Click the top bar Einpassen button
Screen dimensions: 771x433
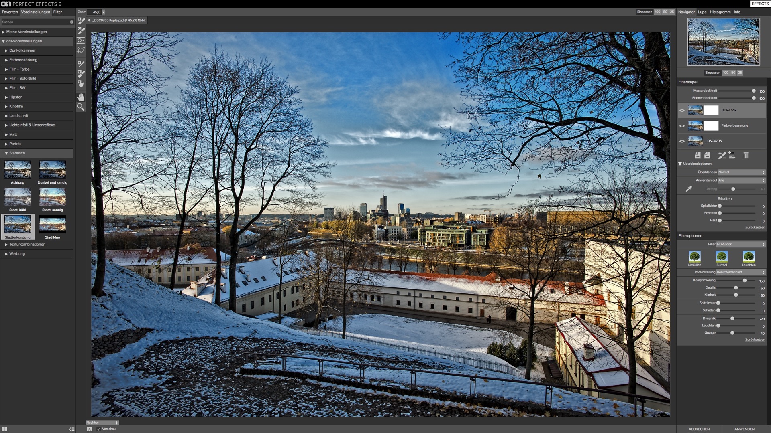645,12
